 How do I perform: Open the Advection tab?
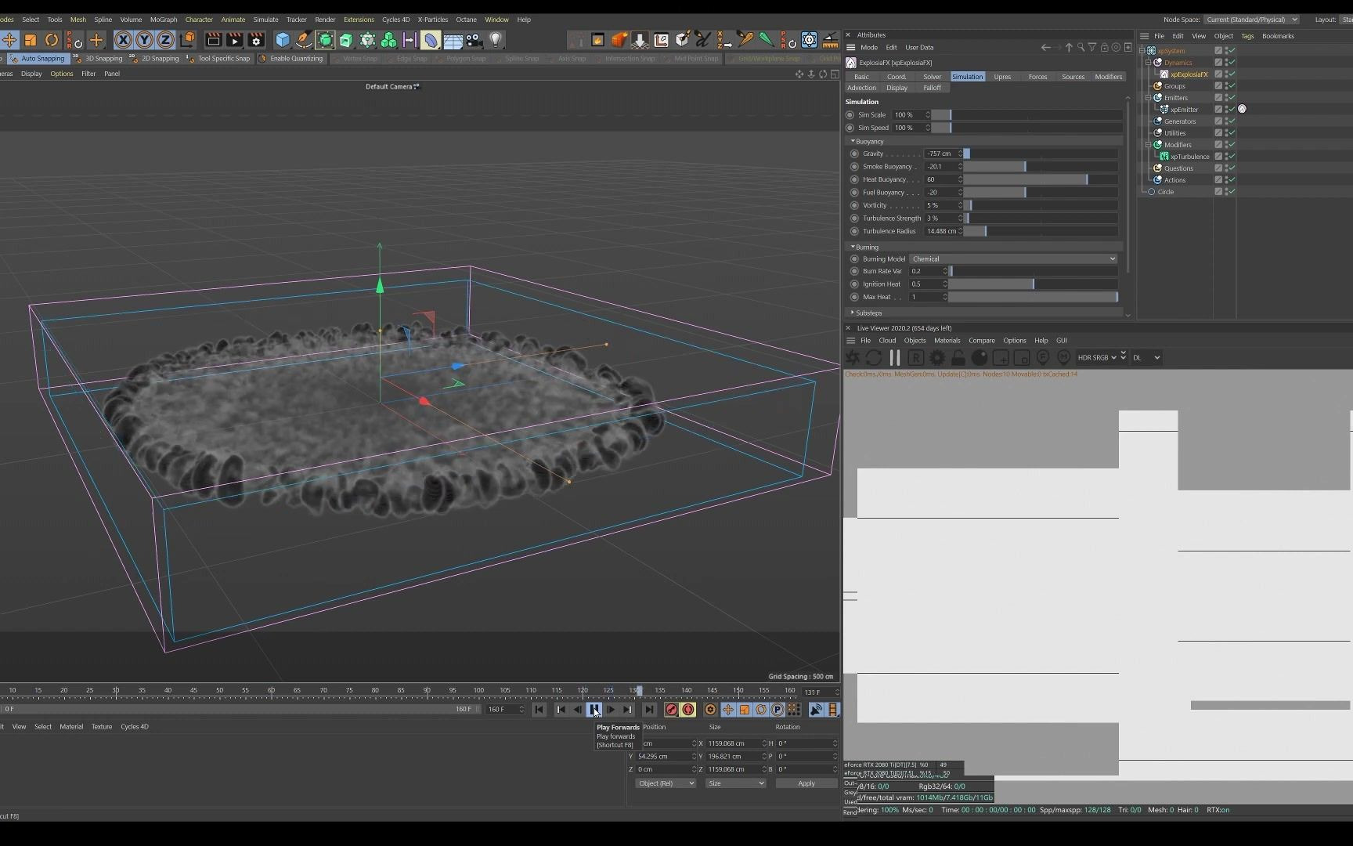861,88
